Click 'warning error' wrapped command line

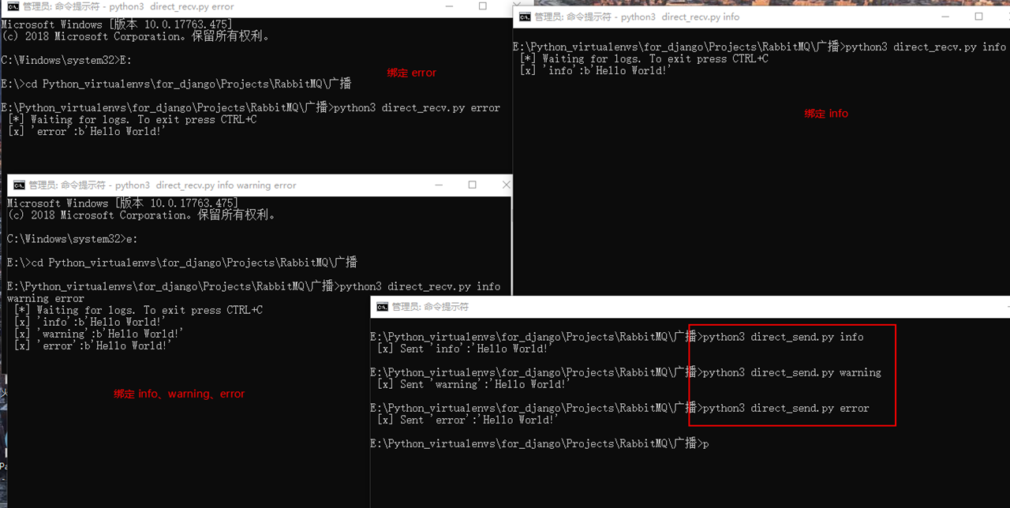[x=45, y=298]
